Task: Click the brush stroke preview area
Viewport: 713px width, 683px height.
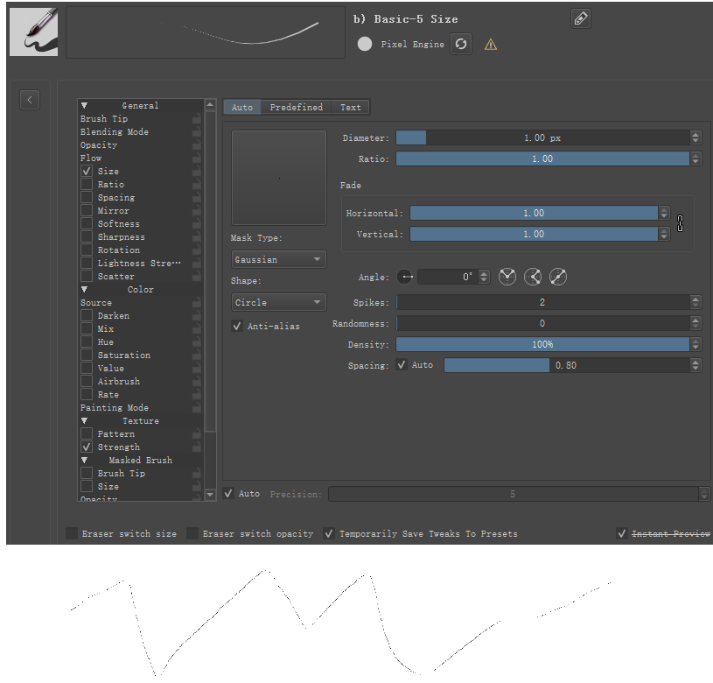Action: (206, 32)
